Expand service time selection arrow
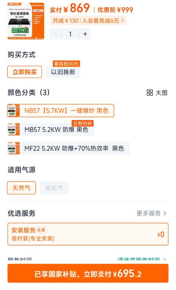 pyautogui.click(x=165, y=259)
